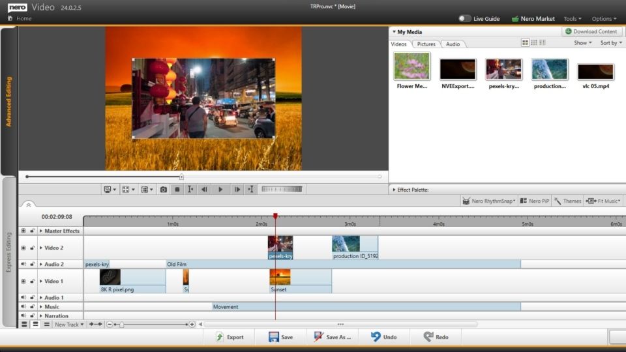Click the Play button under the preview

[220, 190]
